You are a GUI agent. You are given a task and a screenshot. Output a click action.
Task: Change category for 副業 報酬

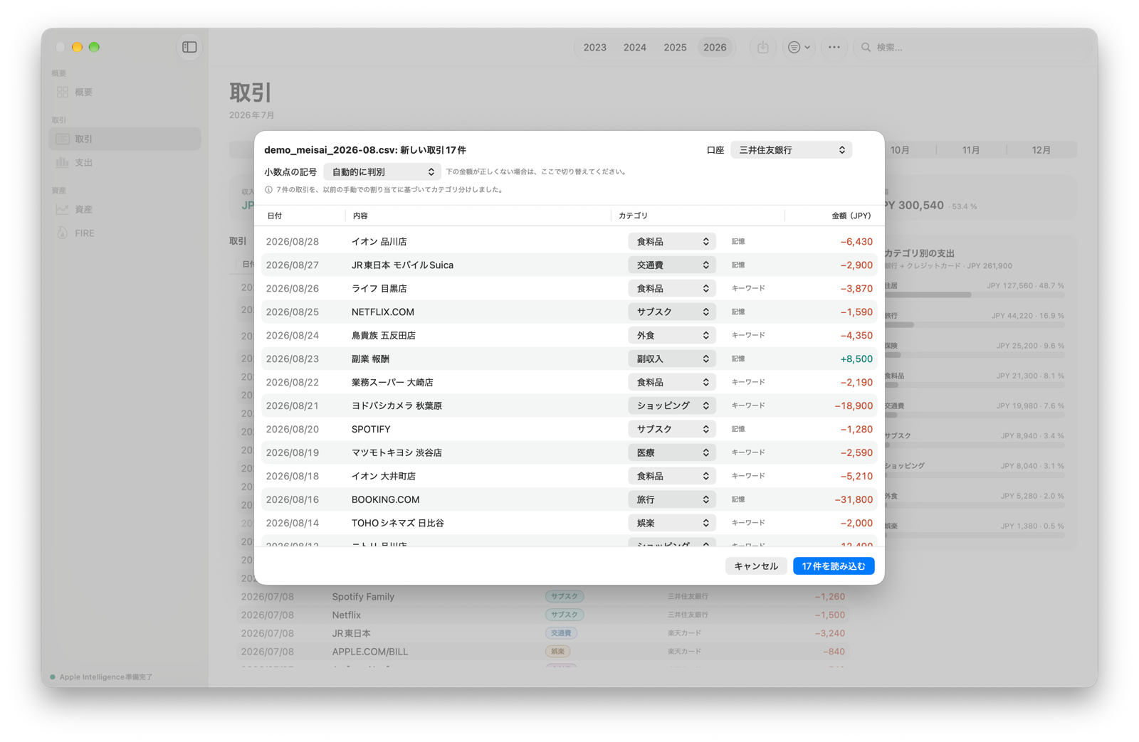[x=671, y=359]
